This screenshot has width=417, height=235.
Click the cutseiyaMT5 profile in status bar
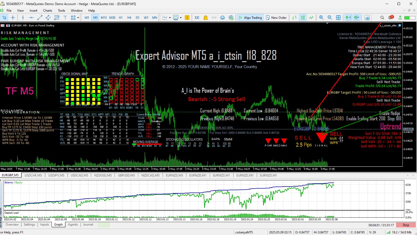pyautogui.click(x=244, y=232)
